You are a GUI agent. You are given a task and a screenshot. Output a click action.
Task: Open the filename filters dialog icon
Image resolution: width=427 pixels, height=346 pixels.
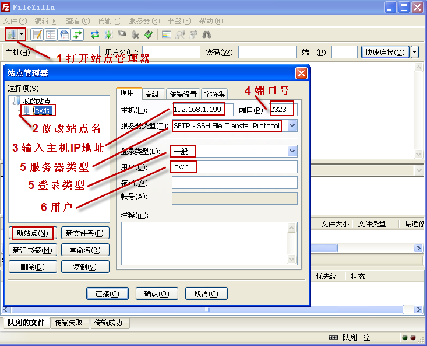[167, 34]
